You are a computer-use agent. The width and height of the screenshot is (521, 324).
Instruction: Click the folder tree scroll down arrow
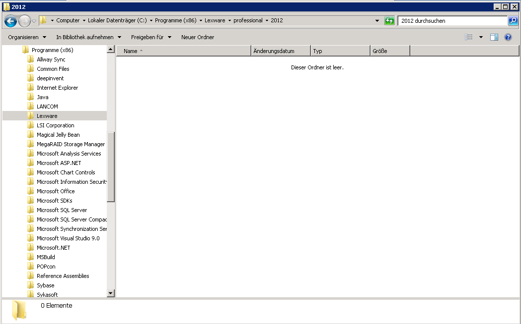(x=111, y=293)
